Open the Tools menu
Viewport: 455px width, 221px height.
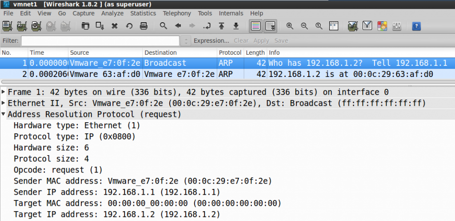tap(205, 13)
